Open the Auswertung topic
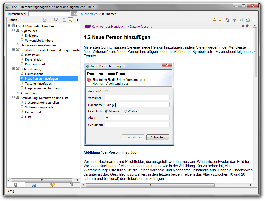The image size is (265, 201). pos(29,93)
